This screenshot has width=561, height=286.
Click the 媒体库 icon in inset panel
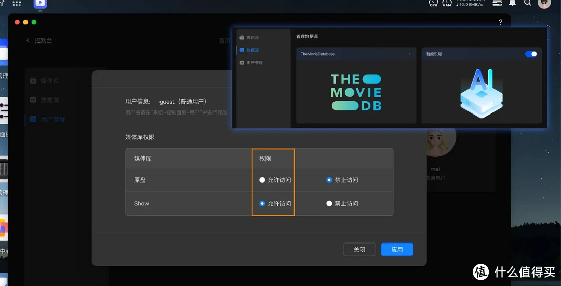[x=242, y=37]
